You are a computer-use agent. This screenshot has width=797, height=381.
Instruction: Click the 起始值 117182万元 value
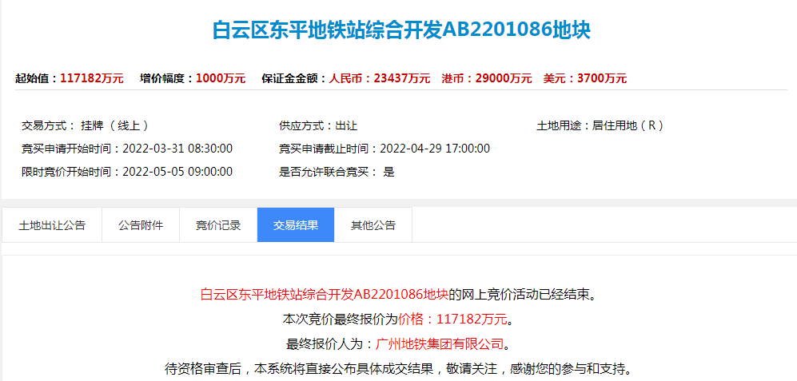tap(92, 78)
